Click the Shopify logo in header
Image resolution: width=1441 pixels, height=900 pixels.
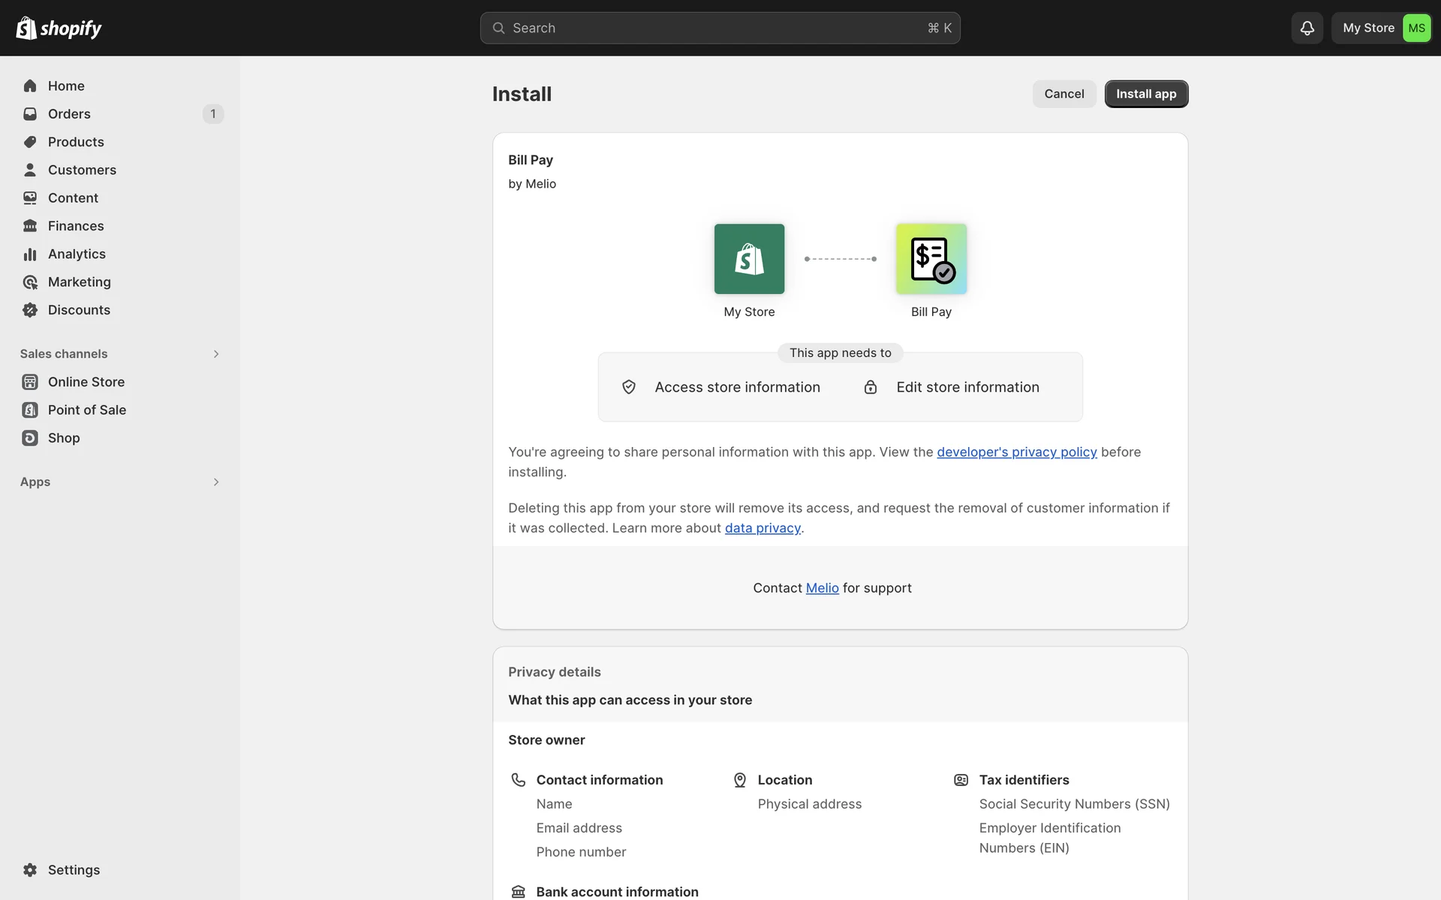[x=59, y=28]
